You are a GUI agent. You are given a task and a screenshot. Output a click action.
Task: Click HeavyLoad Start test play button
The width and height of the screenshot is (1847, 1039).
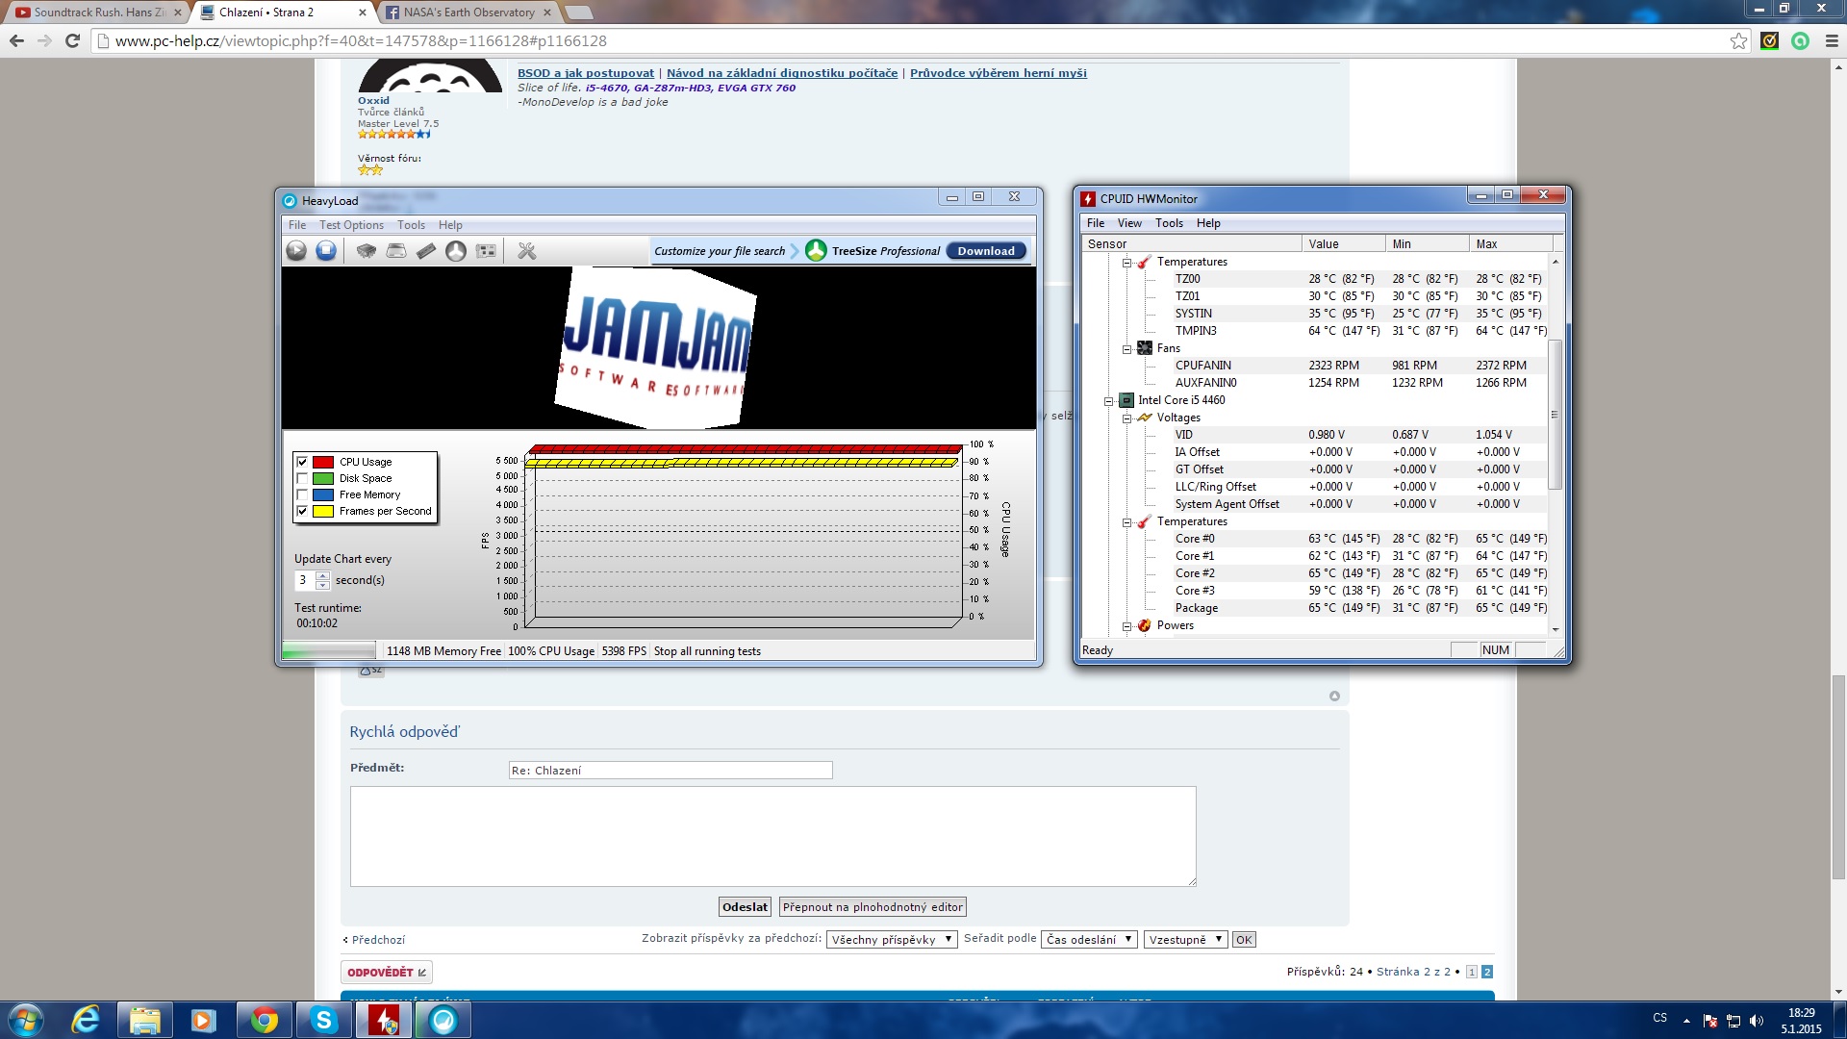(x=296, y=251)
